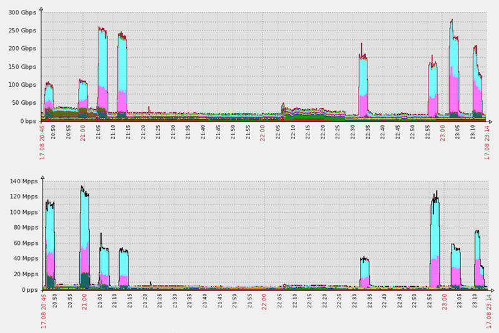Click the 20 Mpps axis label

tap(26, 274)
